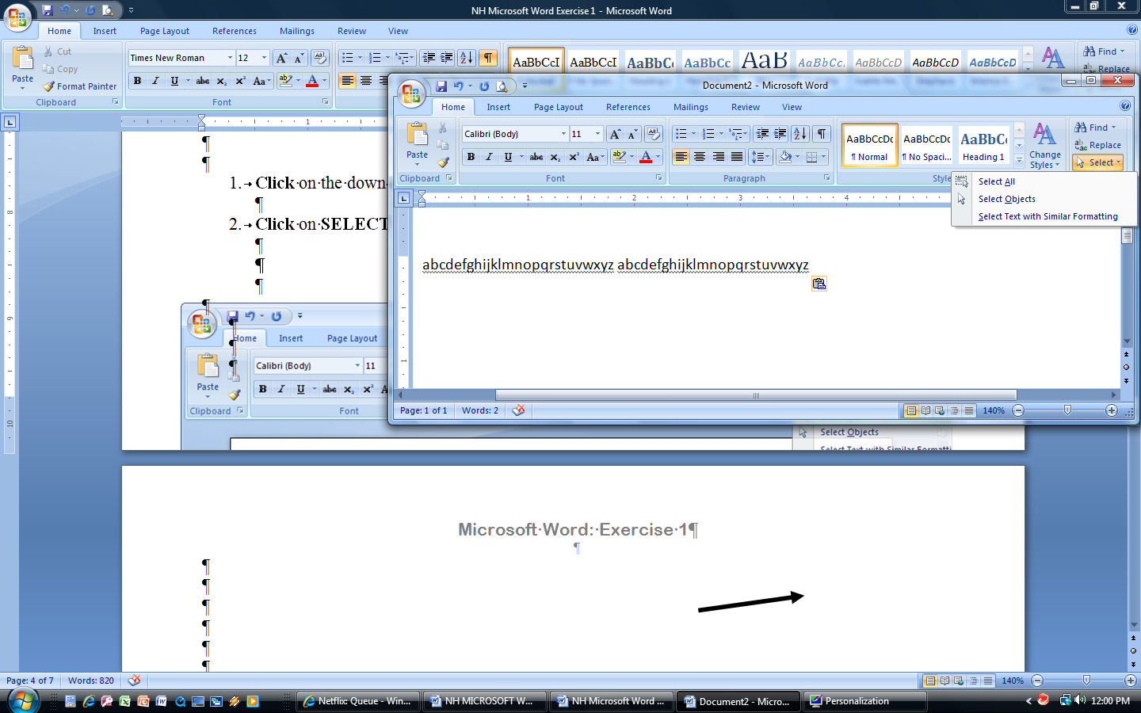The width and height of the screenshot is (1141, 713).
Task: Click Undo in Document2's quick access toolbar
Action: pyautogui.click(x=459, y=86)
